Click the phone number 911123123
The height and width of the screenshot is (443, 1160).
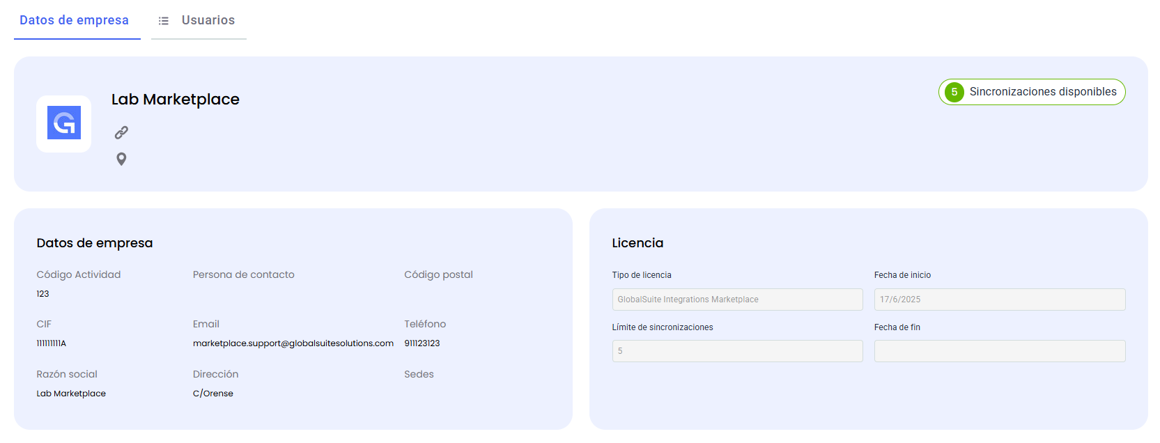click(422, 343)
